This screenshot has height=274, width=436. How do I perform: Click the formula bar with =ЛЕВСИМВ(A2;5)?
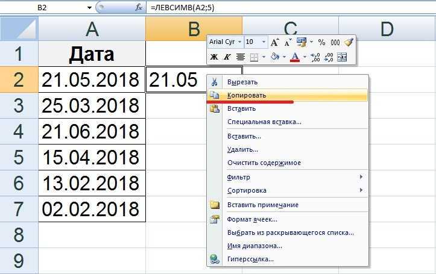pos(291,8)
